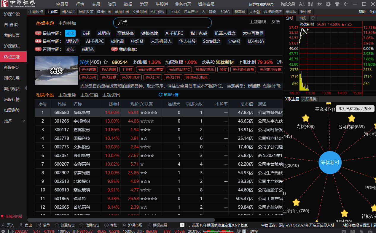The image size is (376, 233).
Task: Switch to the 人工智能 theme tab
Action: pos(209,12)
